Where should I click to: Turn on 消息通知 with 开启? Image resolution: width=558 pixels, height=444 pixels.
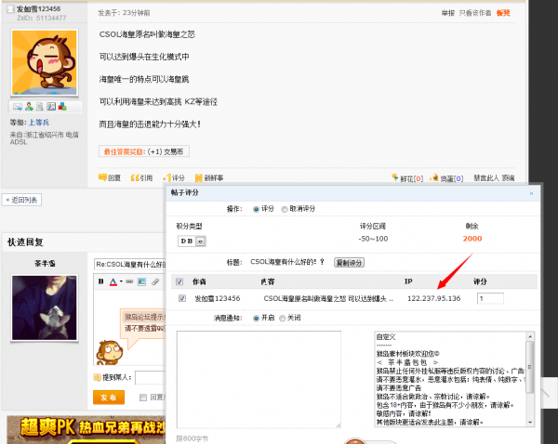pos(256,319)
